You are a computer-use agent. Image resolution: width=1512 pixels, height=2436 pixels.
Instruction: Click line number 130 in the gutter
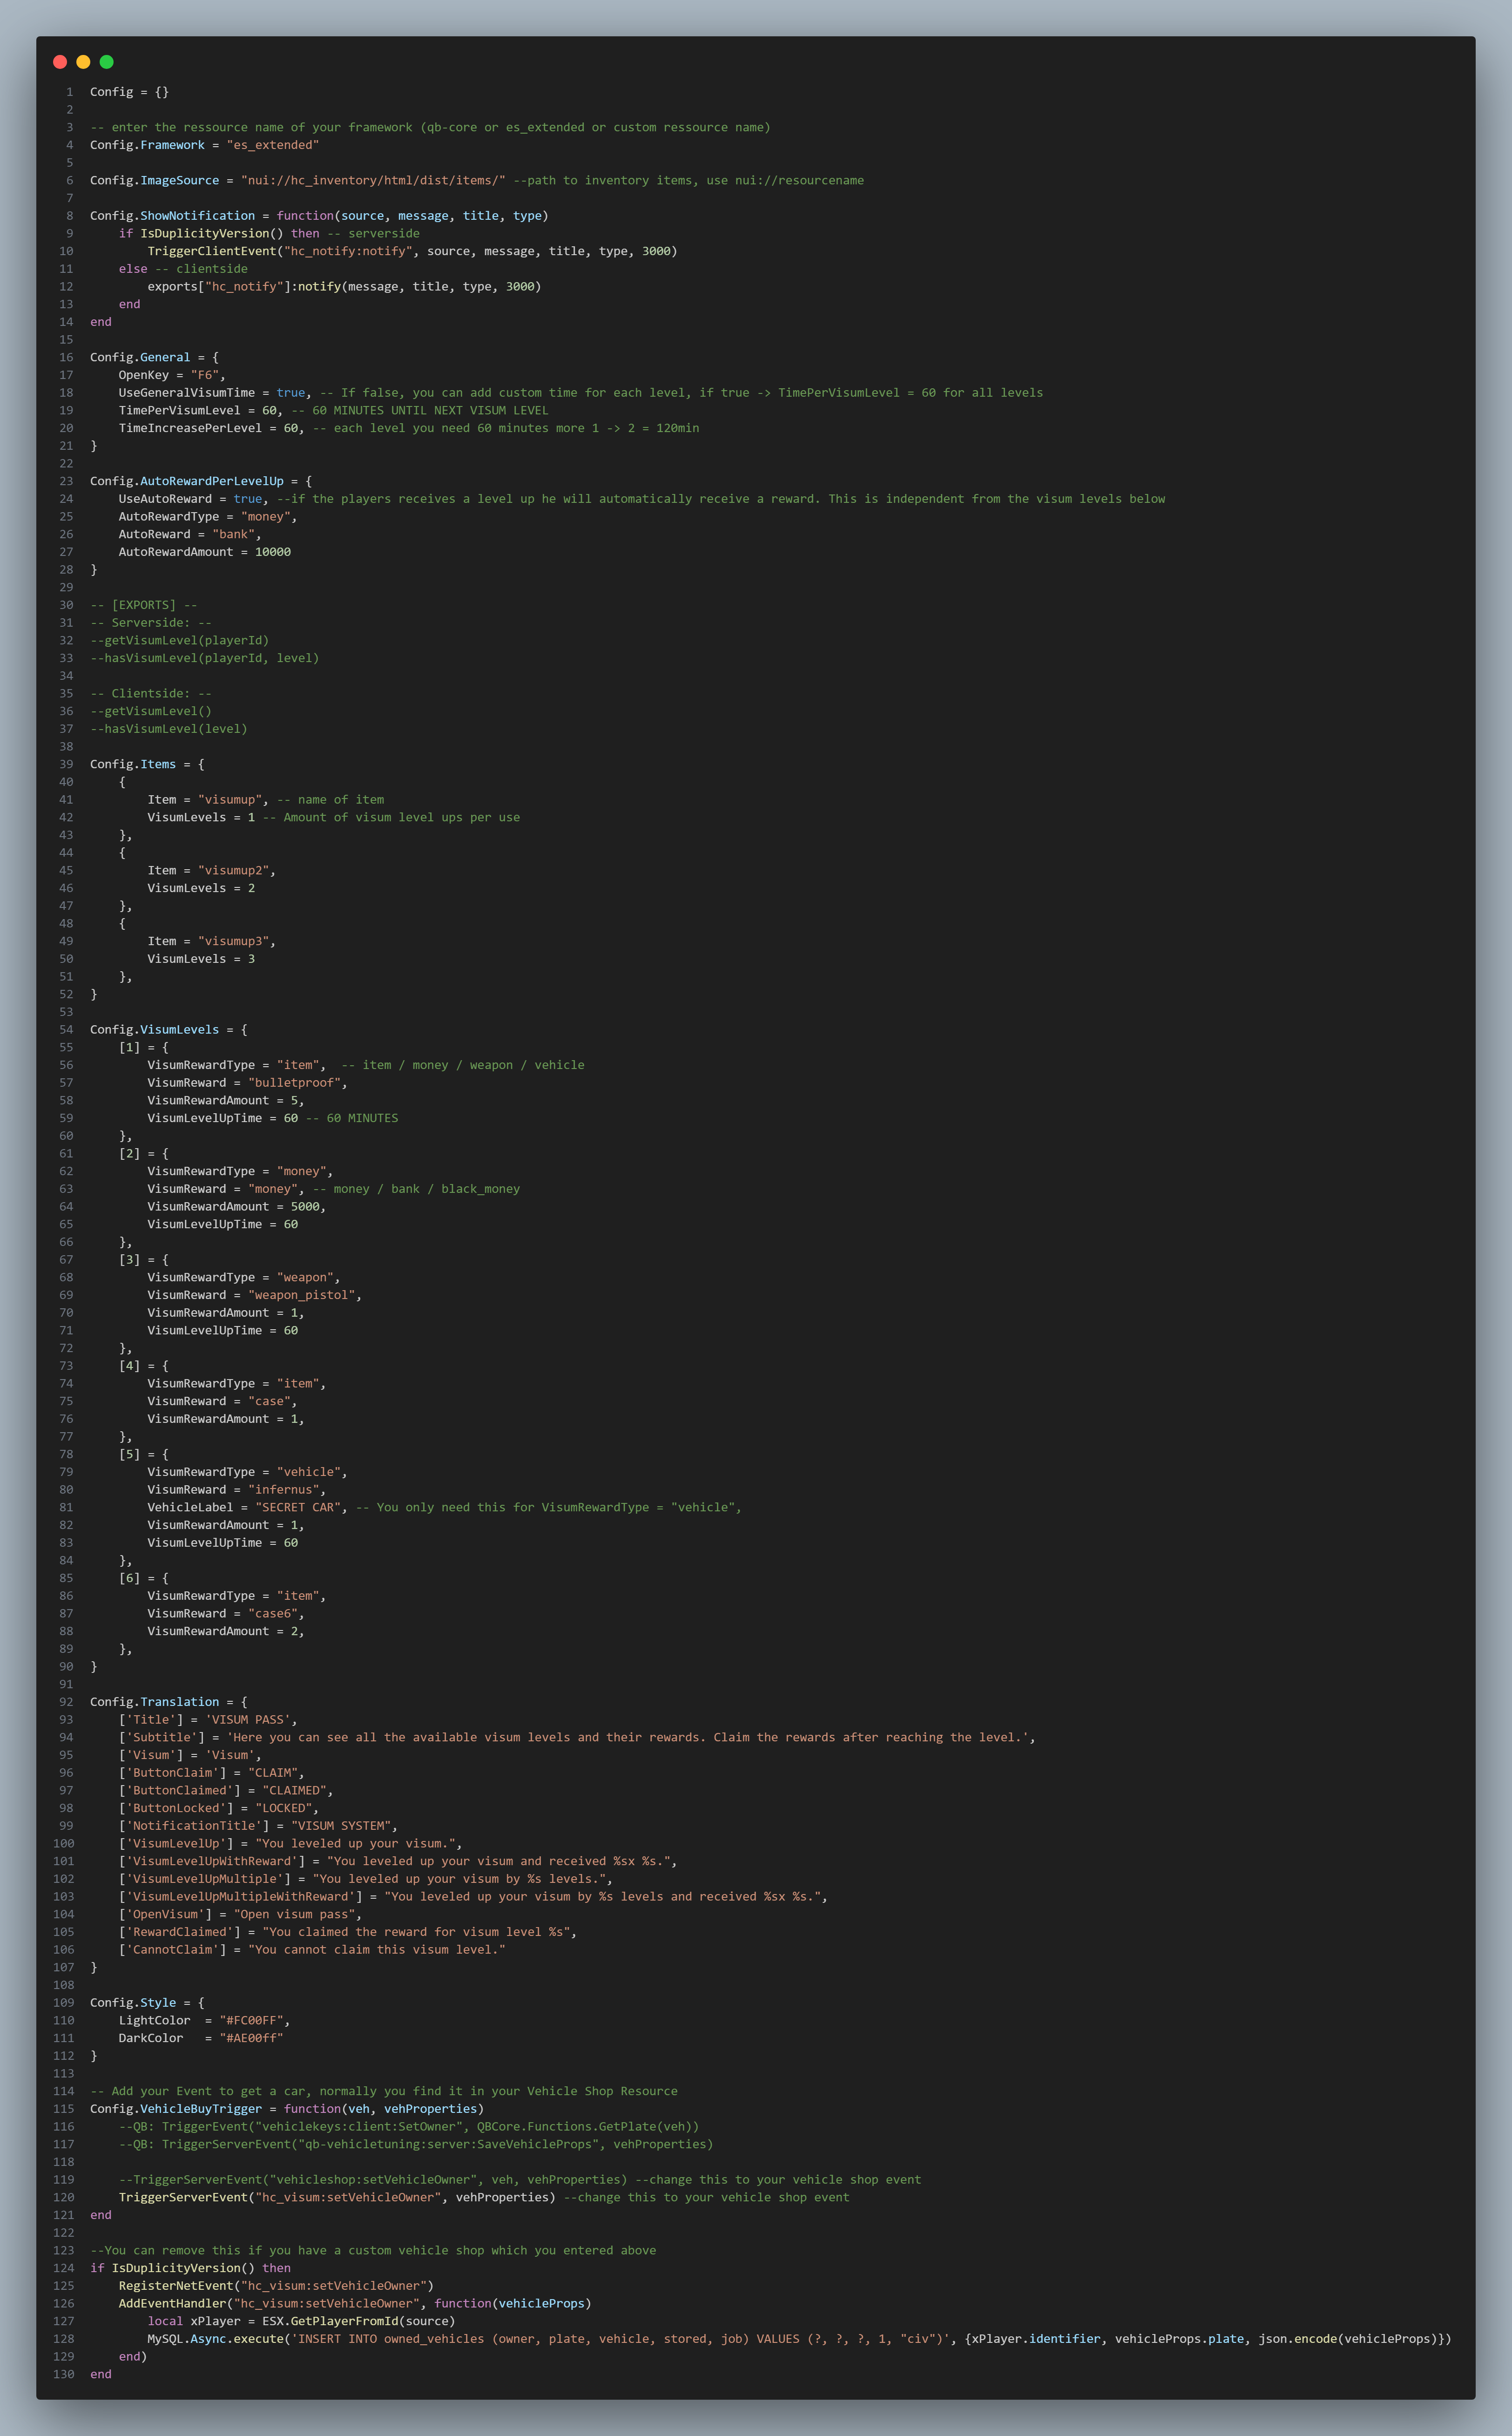click(63, 2374)
